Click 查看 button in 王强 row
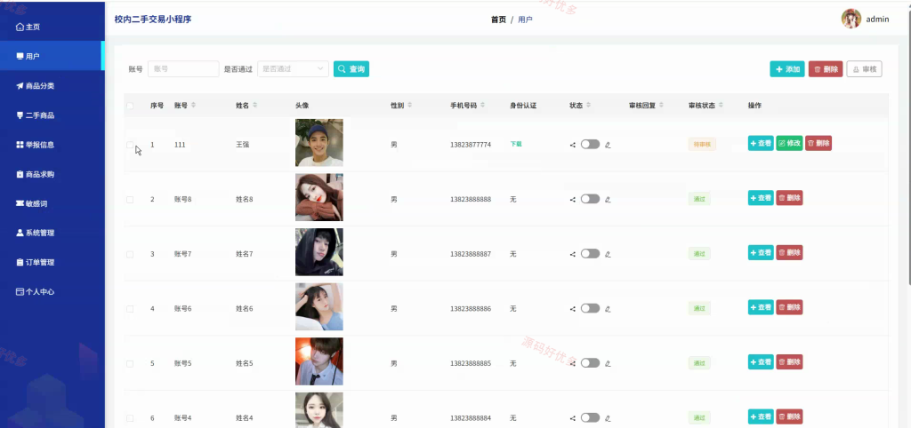 point(761,143)
